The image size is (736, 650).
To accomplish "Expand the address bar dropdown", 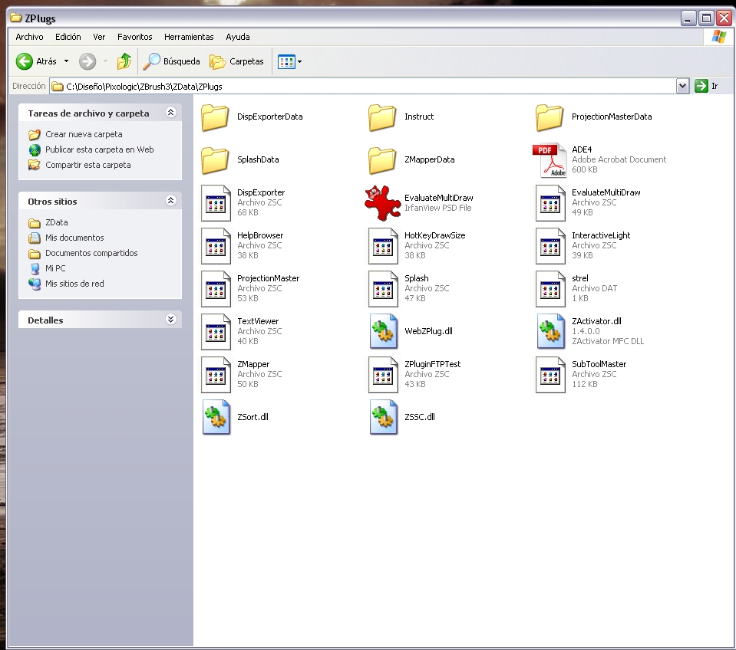I will [682, 86].
